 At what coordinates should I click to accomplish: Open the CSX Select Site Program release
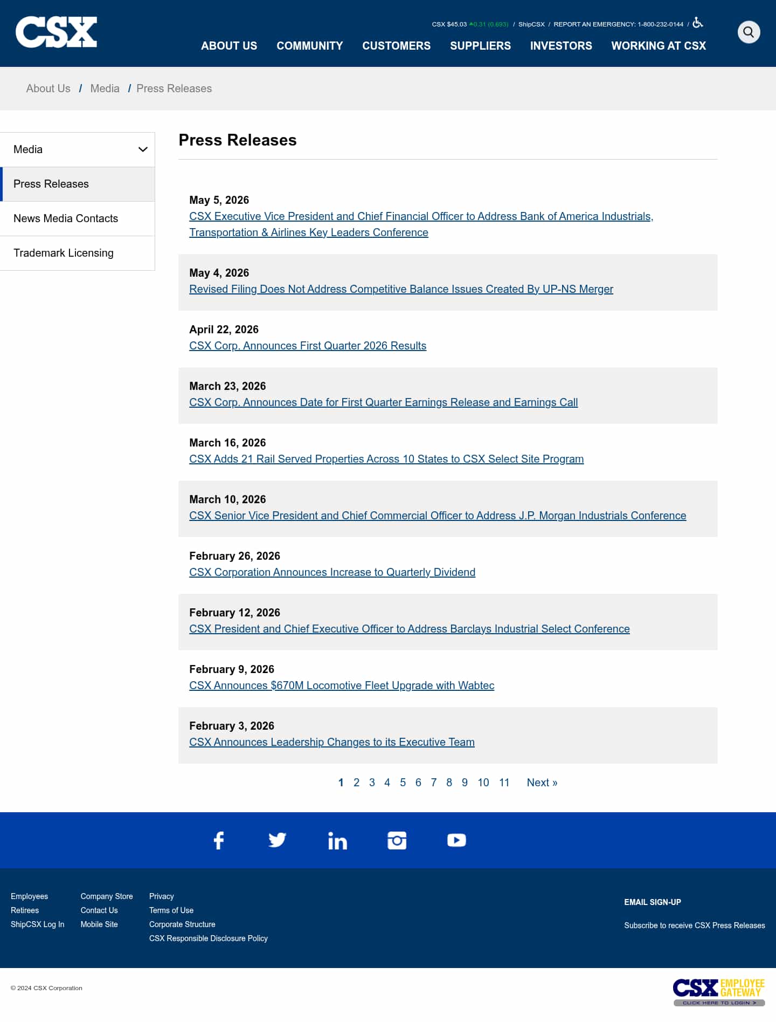386,459
